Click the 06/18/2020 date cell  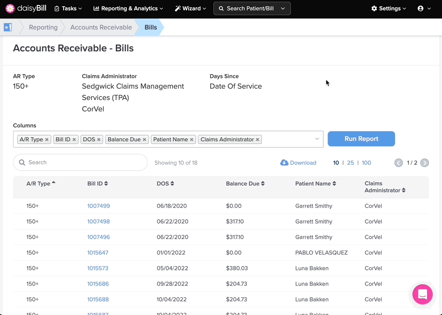(x=172, y=206)
